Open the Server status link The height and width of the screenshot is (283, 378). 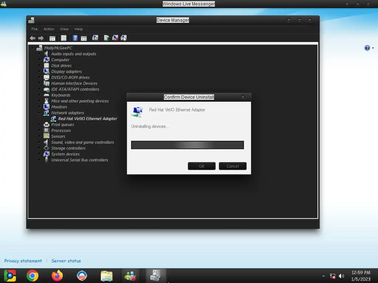point(66,261)
